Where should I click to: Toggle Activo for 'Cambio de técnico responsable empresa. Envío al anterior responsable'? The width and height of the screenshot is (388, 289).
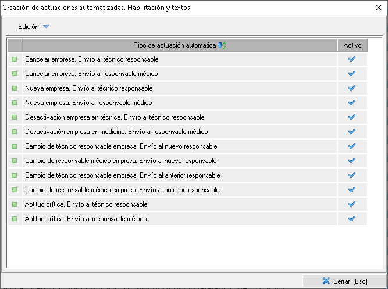tap(351, 175)
